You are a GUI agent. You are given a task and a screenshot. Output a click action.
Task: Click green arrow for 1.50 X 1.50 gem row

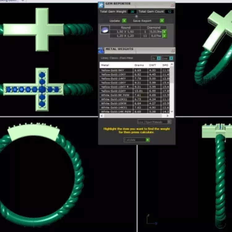(164, 32)
